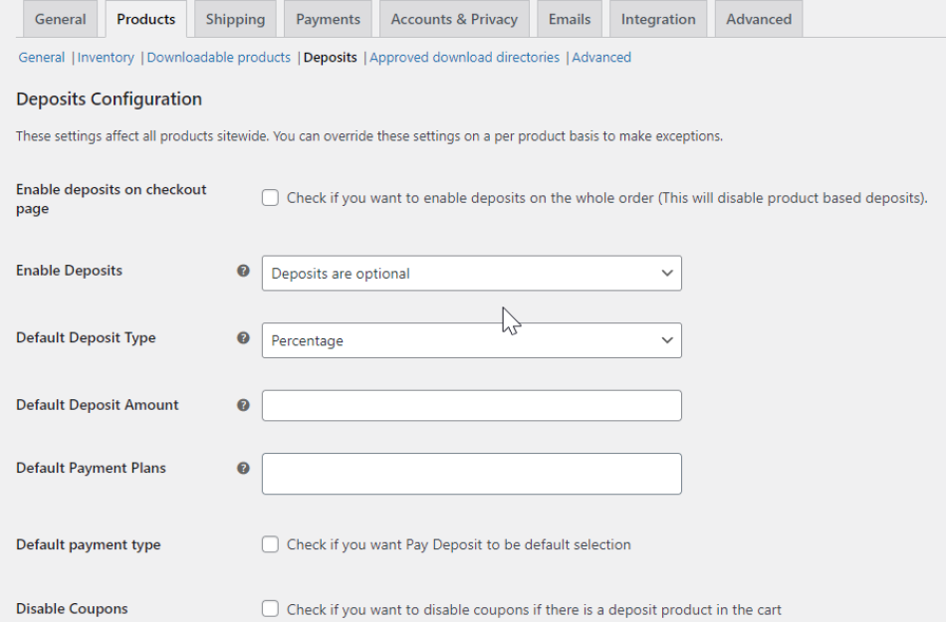Open the Default Deposit Amount help tooltip
Viewport: 946px width, 622px height.
(243, 404)
